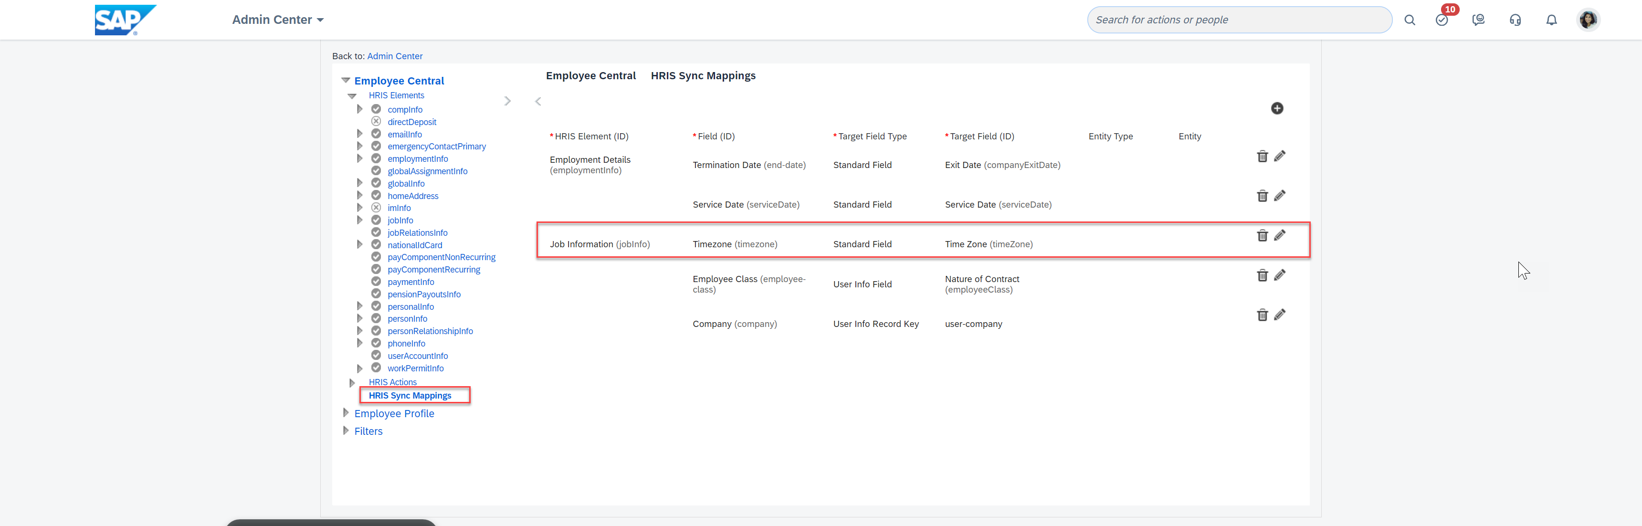Collapse the Employee Central tree node
The image size is (1642, 526).
coord(346,80)
